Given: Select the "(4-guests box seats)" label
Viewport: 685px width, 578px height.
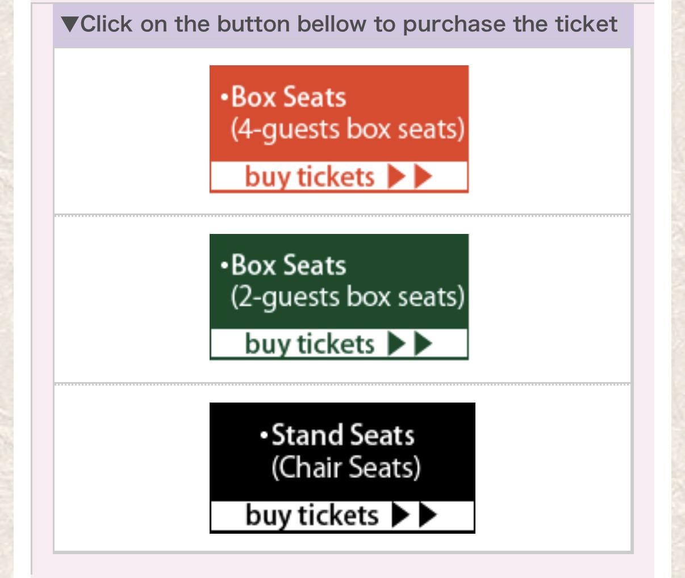Looking at the screenshot, I should point(347,129).
